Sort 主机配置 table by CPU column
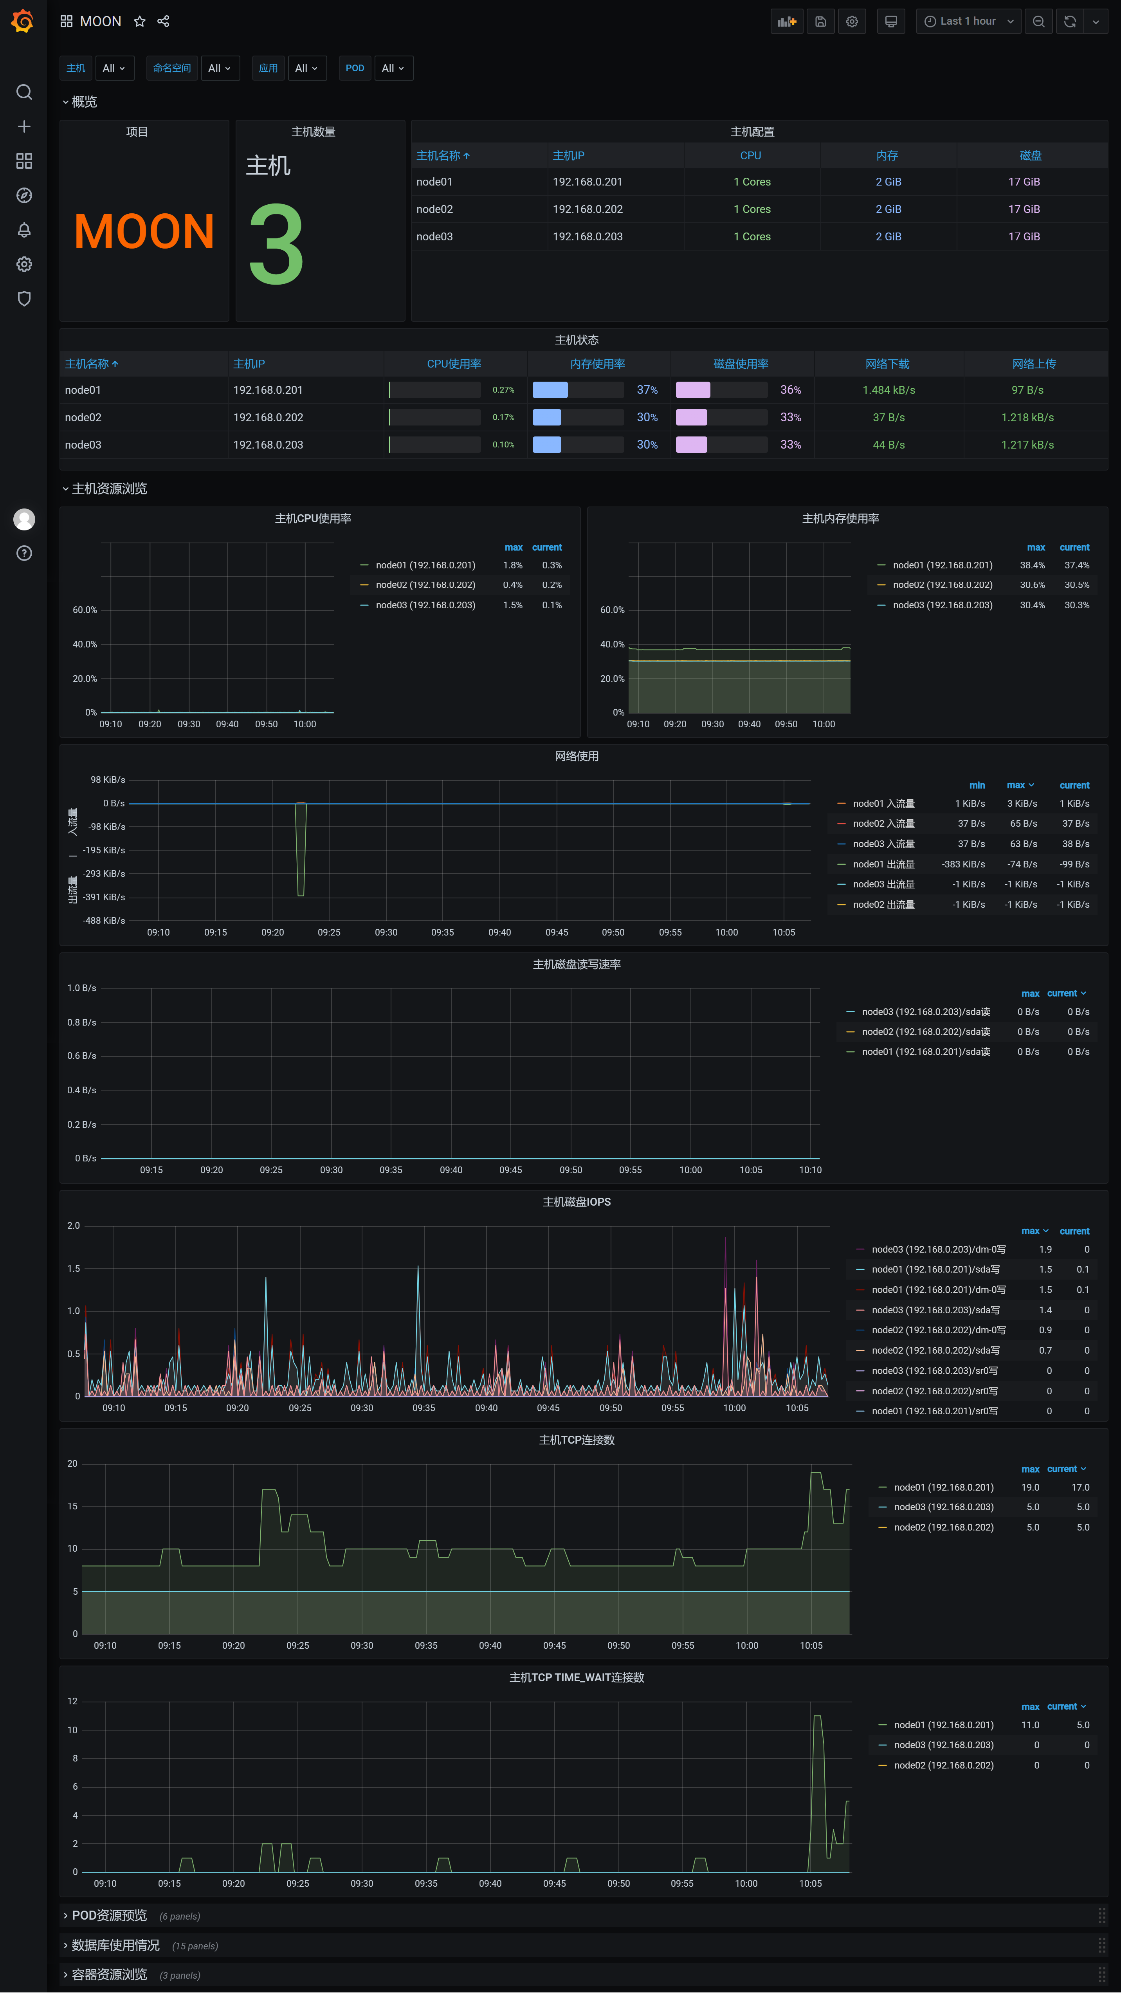 [x=750, y=155]
